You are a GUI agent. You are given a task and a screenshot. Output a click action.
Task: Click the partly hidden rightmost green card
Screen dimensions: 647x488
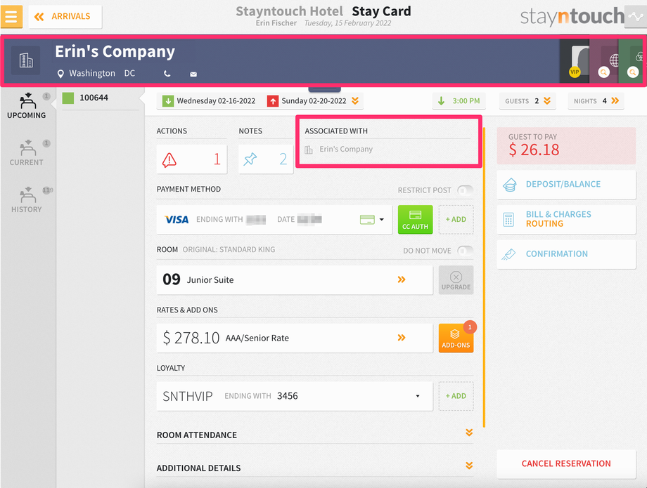631,61
